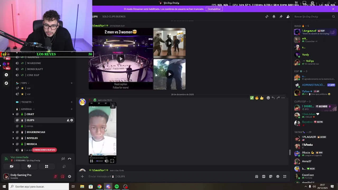Open notification settings bell icon
The height and width of the screenshot is (190, 338).
click(274, 16)
